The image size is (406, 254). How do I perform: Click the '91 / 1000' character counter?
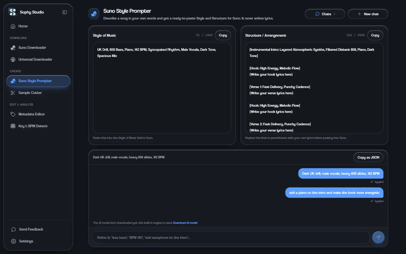tap(204, 35)
